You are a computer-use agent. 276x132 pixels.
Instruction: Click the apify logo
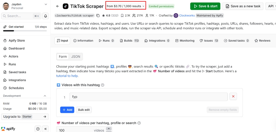pos(8,129)
